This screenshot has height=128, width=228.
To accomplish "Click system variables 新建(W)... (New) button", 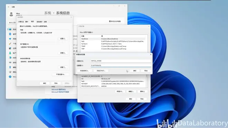I will pos(120,91).
